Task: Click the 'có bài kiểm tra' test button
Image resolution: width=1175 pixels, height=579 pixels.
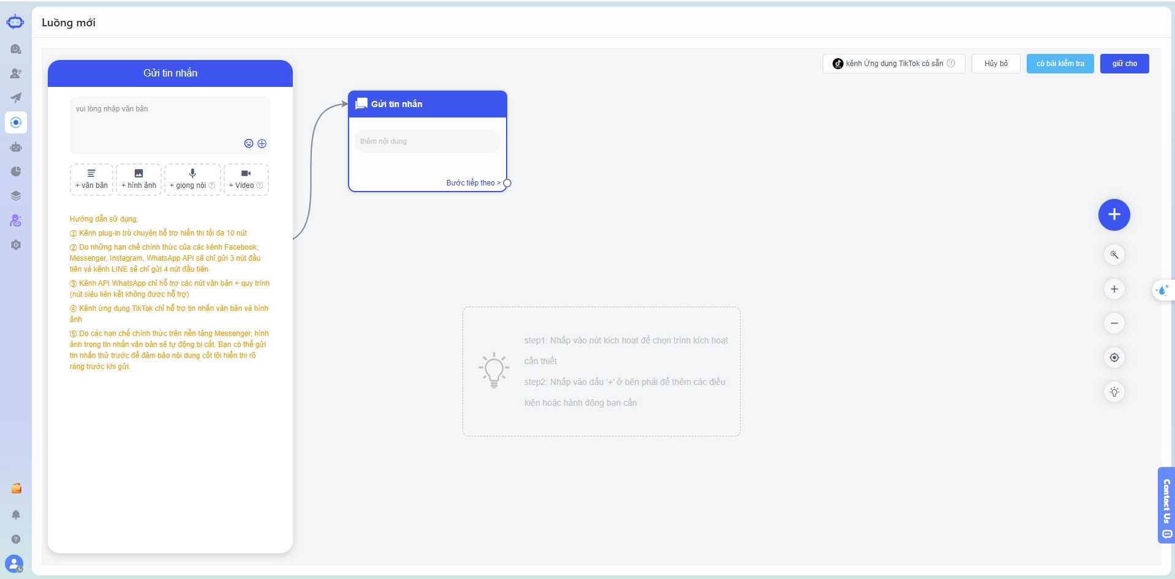Action: [x=1060, y=64]
